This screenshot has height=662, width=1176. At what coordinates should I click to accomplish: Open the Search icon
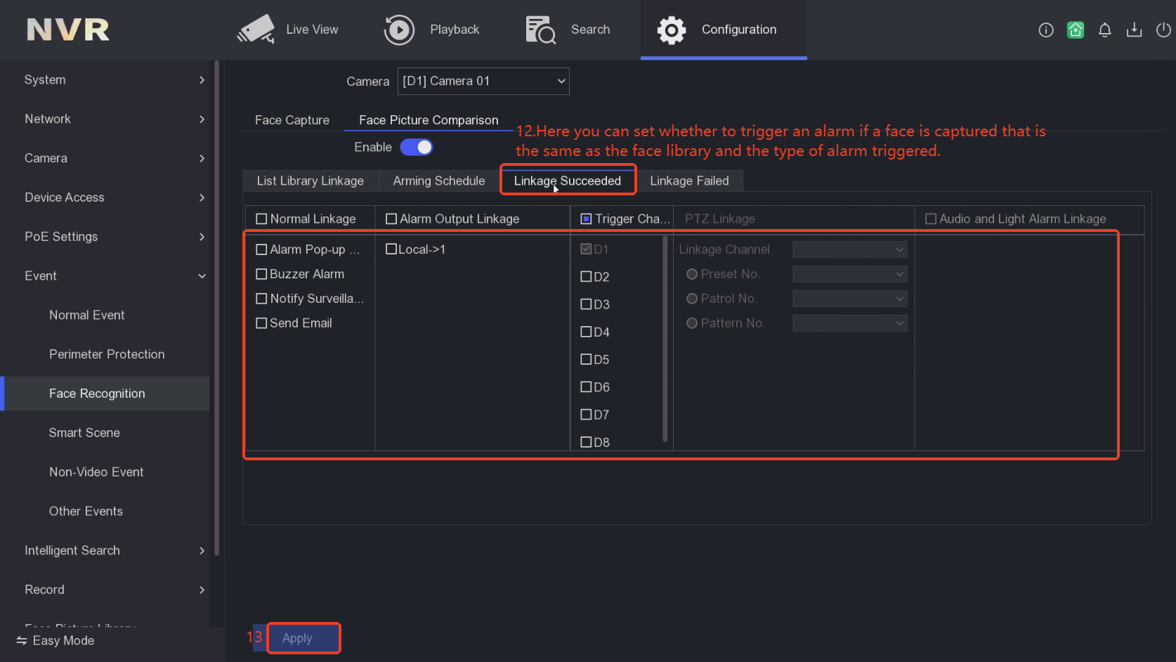coord(540,30)
